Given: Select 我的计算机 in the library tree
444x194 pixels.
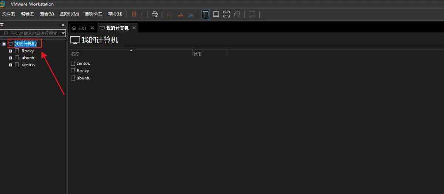Looking at the screenshot, I should coord(25,44).
